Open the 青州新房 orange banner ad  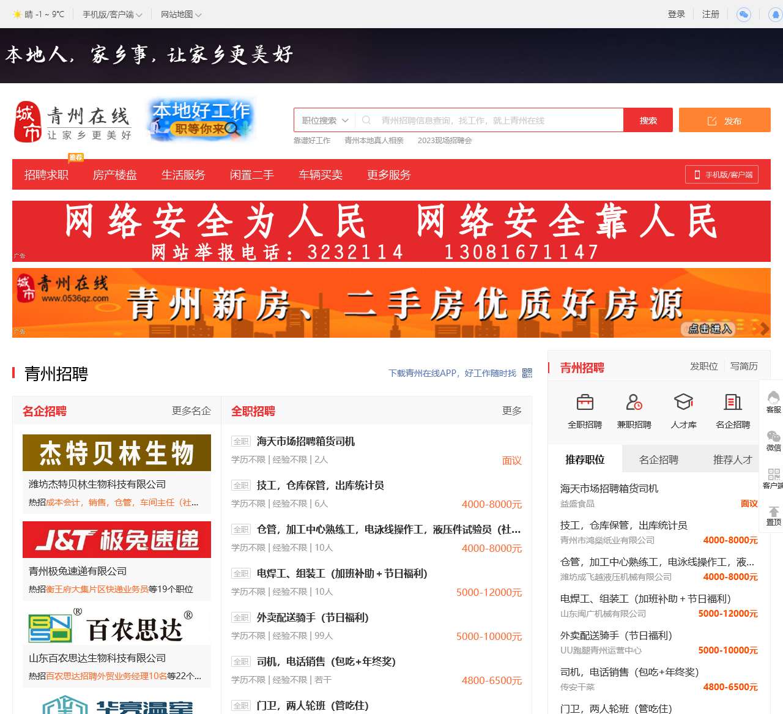pyautogui.click(x=391, y=303)
